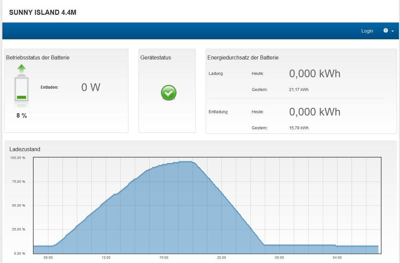
Task: Click the Energiedurchsatz der Batterie heading
Action: 243,57
